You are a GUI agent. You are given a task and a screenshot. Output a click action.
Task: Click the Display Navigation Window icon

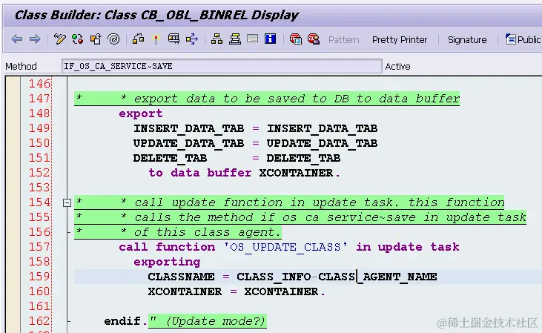tap(235, 39)
